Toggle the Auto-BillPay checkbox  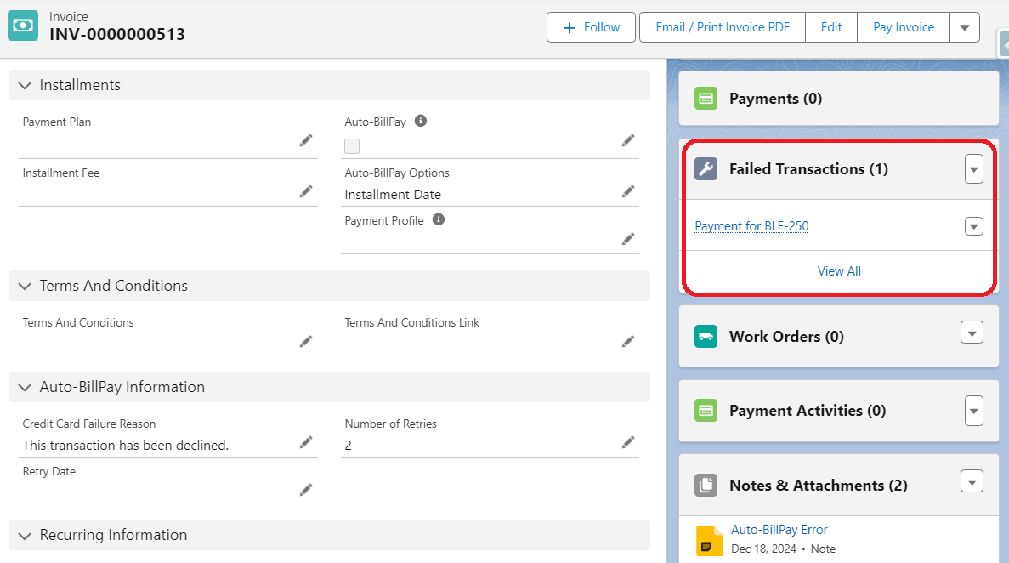(x=352, y=146)
